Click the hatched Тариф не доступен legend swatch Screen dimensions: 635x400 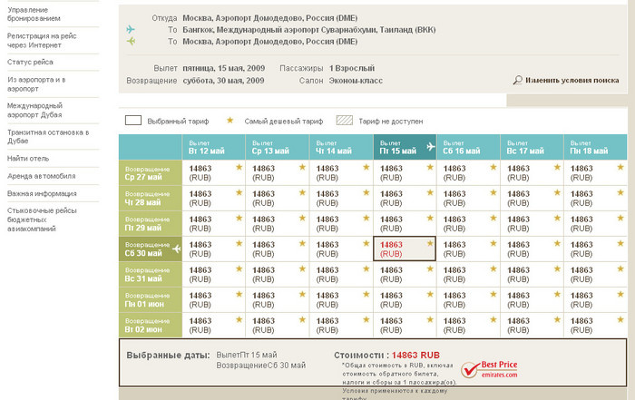(345, 121)
